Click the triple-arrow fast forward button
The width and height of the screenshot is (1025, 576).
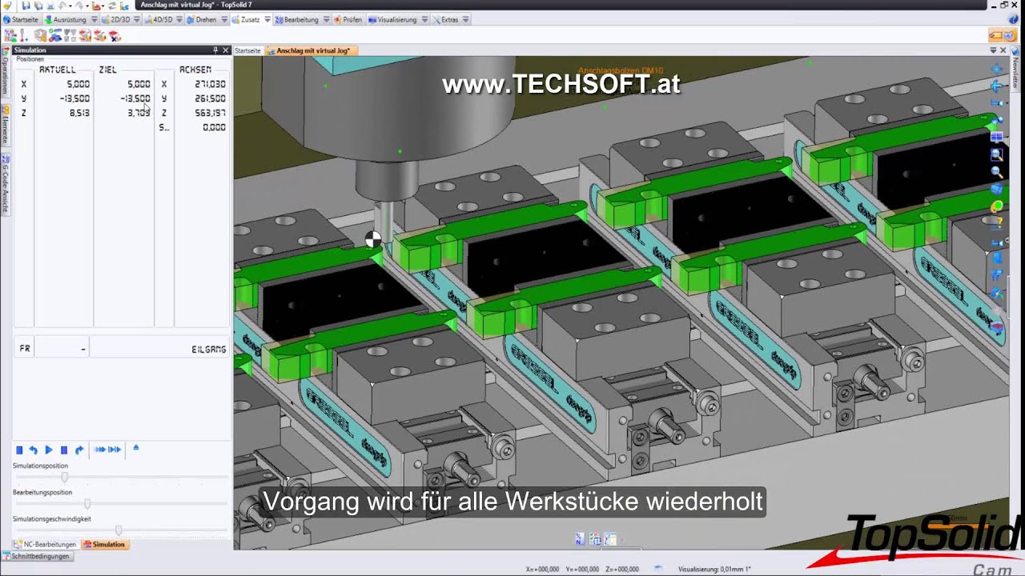click(x=100, y=450)
